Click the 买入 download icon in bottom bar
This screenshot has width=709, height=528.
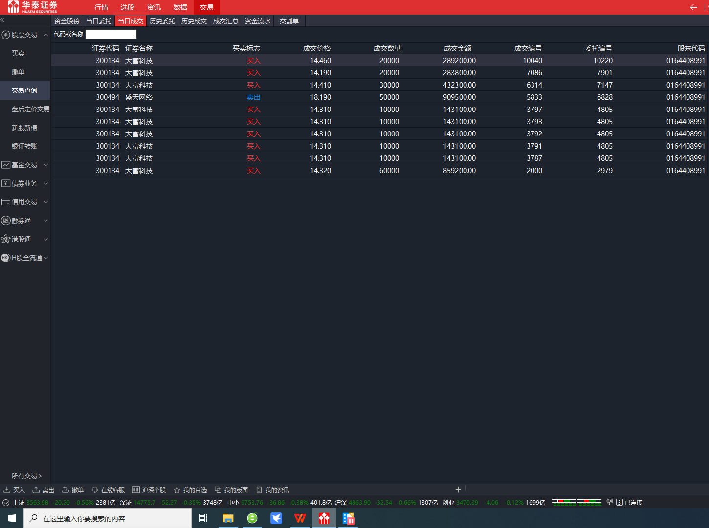tap(7, 490)
